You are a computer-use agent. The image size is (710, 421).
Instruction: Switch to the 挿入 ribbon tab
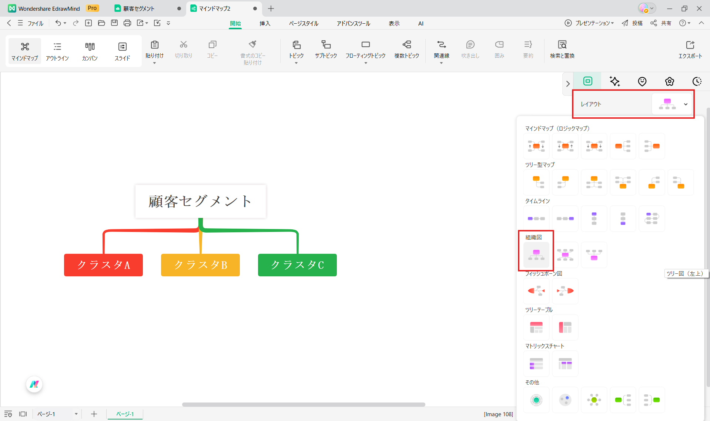pyautogui.click(x=265, y=23)
